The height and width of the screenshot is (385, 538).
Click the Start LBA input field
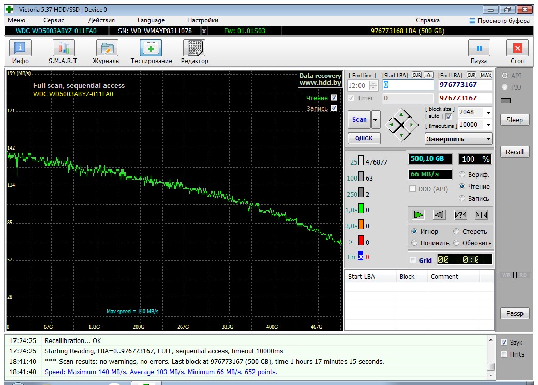click(x=408, y=85)
